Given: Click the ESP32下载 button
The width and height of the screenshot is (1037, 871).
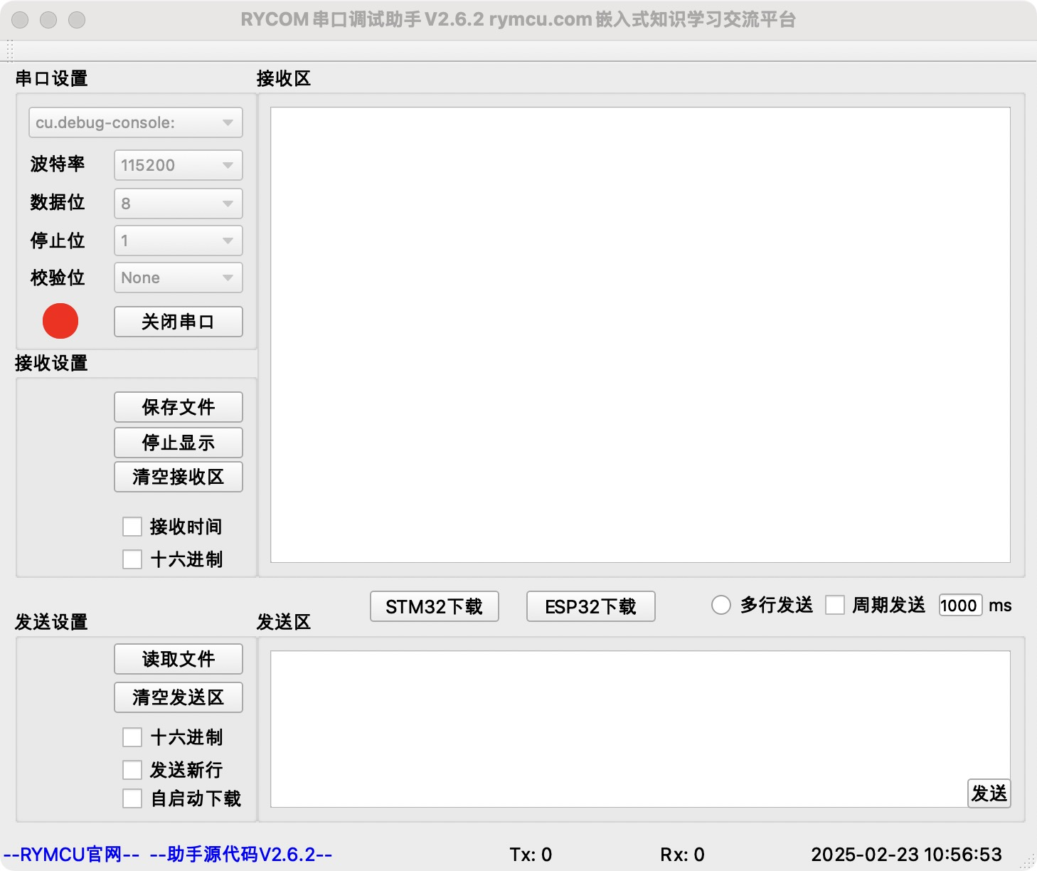Looking at the screenshot, I should [x=590, y=606].
